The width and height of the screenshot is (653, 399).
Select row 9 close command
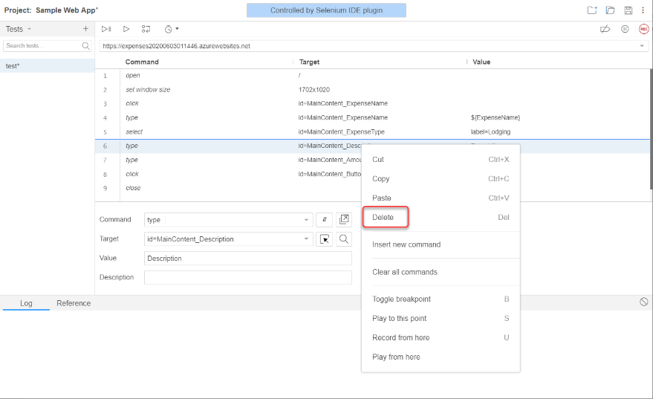228,188
